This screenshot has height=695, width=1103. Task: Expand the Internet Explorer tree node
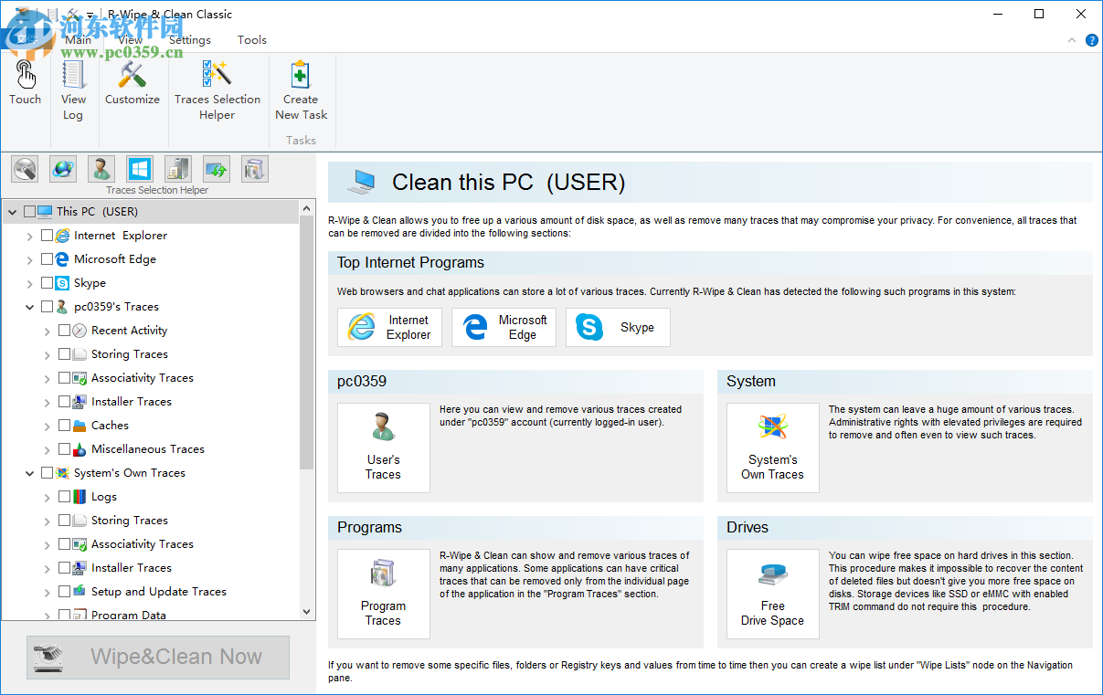30,236
